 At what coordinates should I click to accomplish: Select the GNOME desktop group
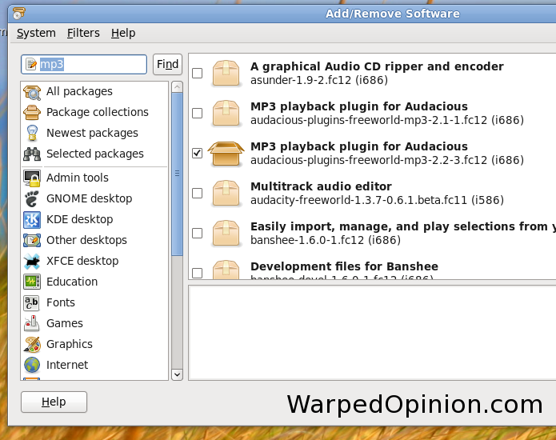click(x=94, y=198)
